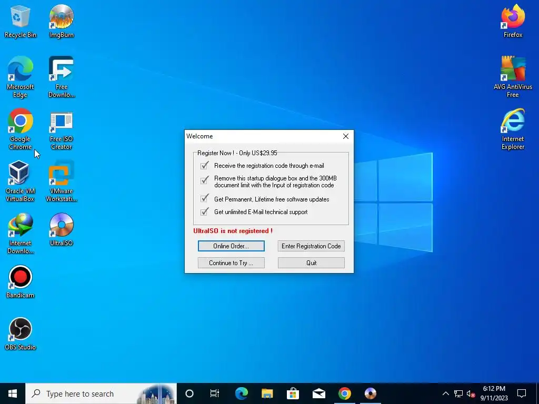
Task: Select the ImgBurn desktop icon
Action: [x=61, y=21]
